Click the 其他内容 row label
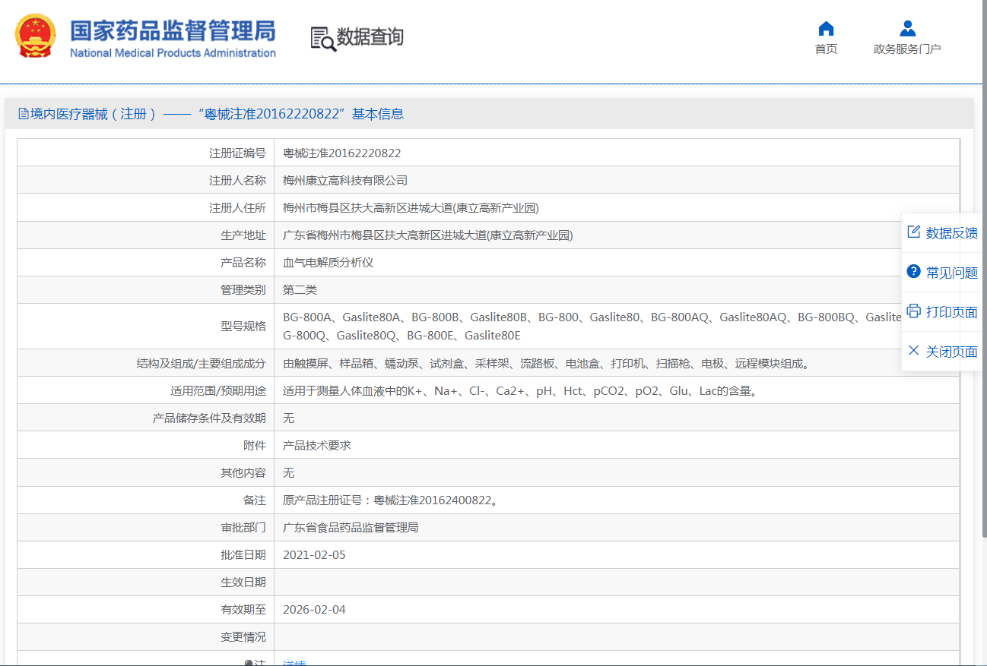 click(x=243, y=473)
